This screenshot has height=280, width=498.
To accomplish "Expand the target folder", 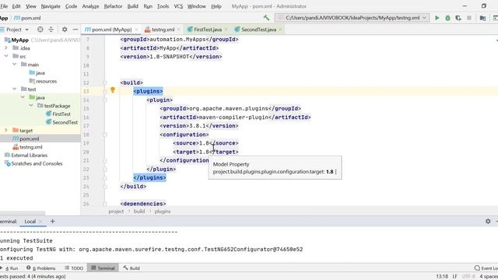I will pyautogui.click(x=6, y=131).
